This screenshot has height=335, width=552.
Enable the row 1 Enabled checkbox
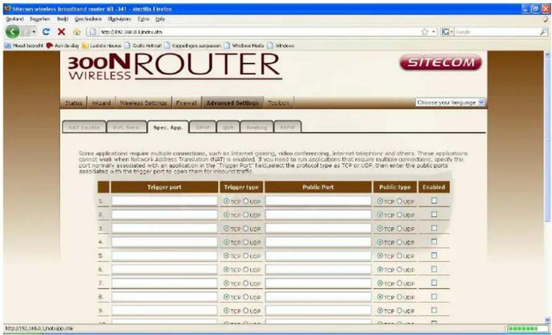tap(434, 200)
